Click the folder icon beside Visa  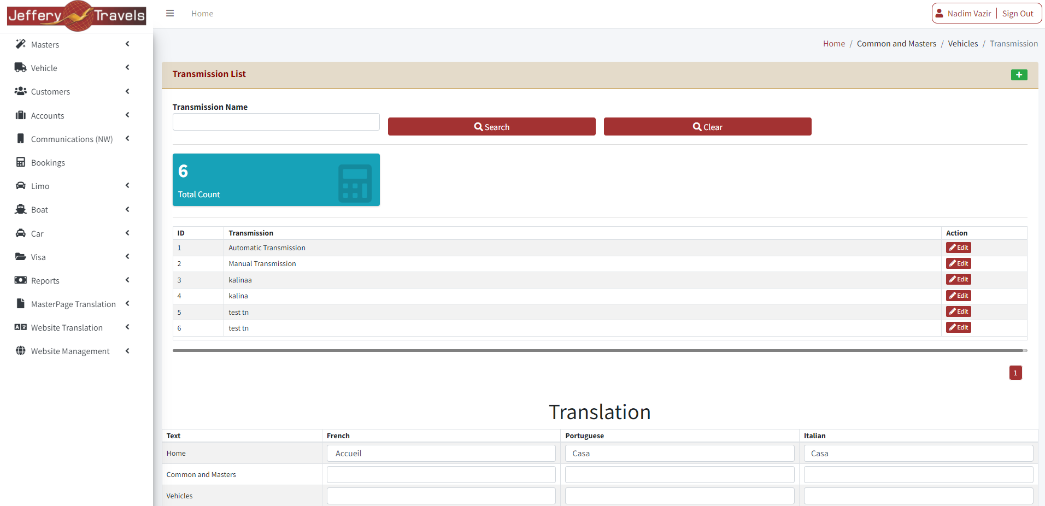pyautogui.click(x=21, y=257)
